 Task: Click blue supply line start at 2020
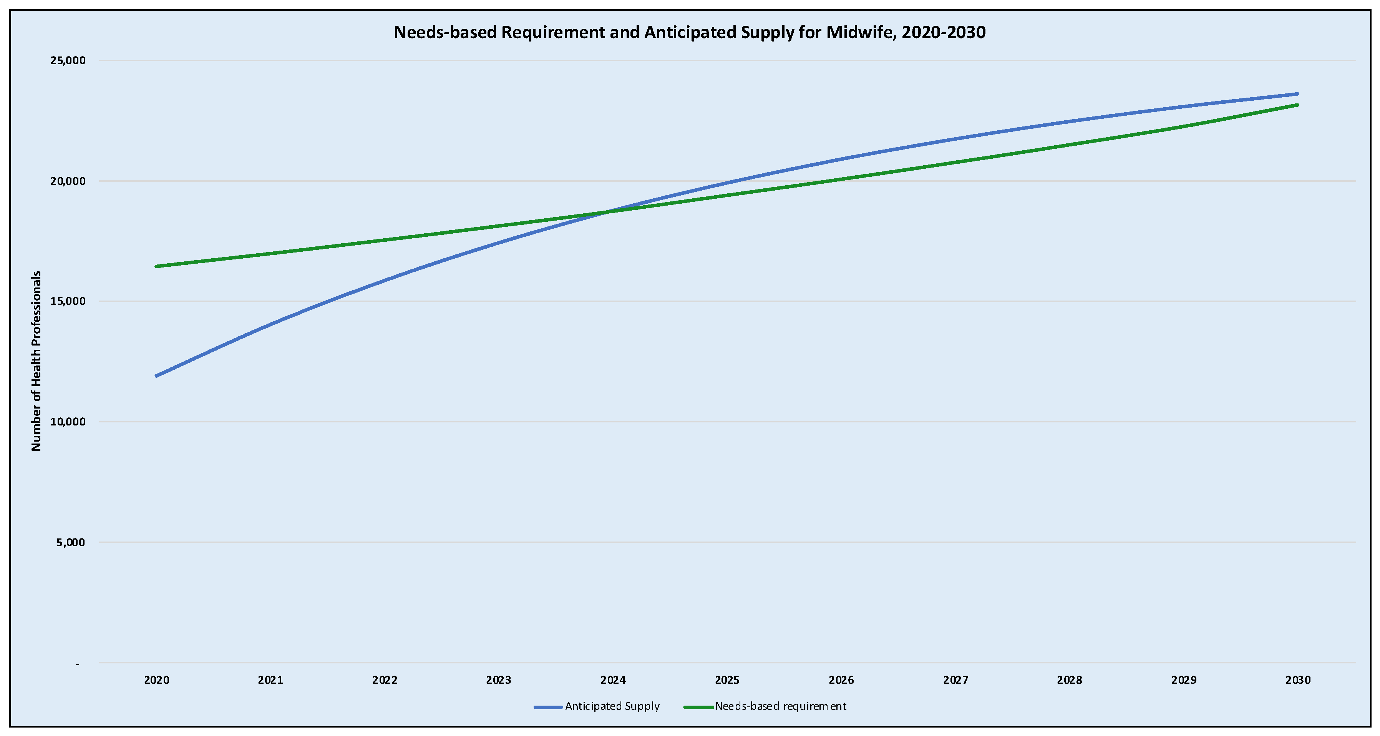(x=156, y=376)
